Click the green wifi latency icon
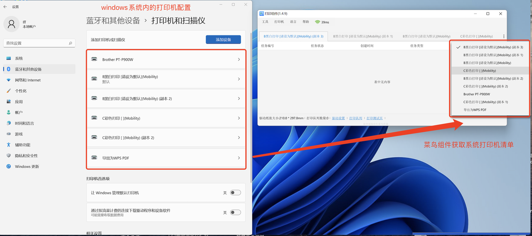Screen dimensions: 532x236 (x=318, y=22)
